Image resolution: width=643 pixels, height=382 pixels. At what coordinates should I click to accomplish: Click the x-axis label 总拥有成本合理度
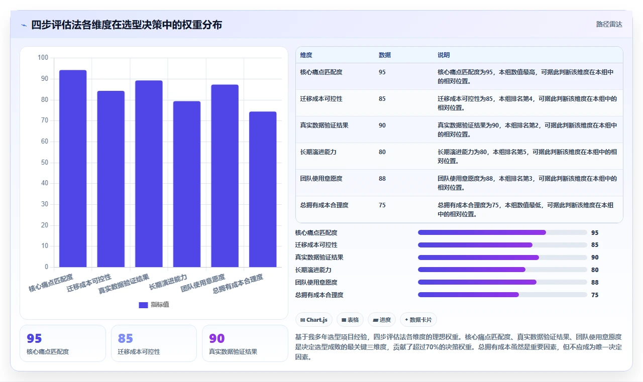coord(238,284)
